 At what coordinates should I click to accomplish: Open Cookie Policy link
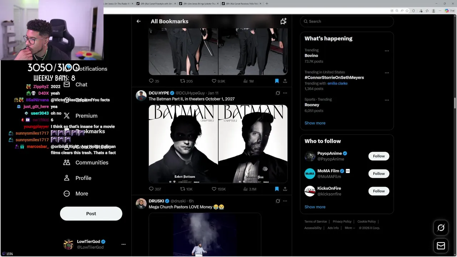[367, 222]
